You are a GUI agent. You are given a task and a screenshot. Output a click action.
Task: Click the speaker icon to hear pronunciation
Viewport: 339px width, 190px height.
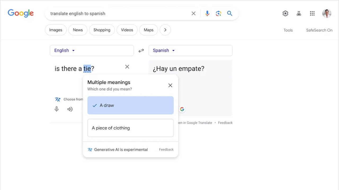(70, 109)
